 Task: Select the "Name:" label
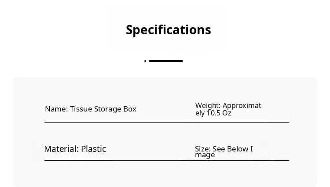[x=56, y=109]
